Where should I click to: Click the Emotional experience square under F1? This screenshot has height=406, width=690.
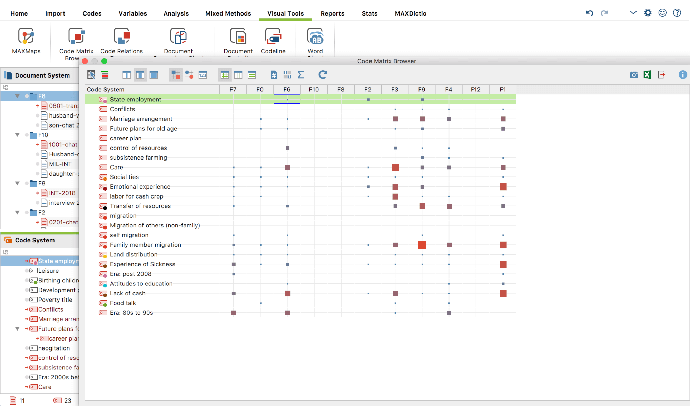(x=503, y=187)
